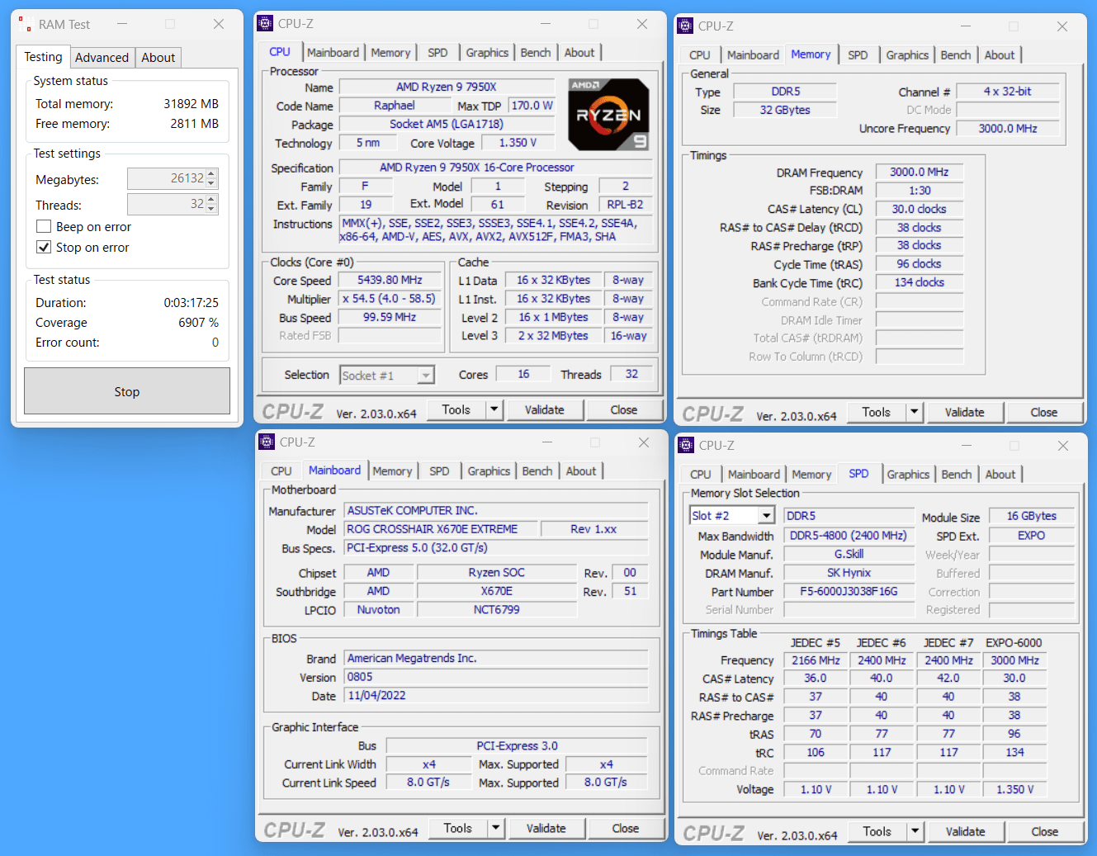This screenshot has width=1097, height=856.
Task: Click Validate button in Memory tab window
Action: tap(965, 412)
